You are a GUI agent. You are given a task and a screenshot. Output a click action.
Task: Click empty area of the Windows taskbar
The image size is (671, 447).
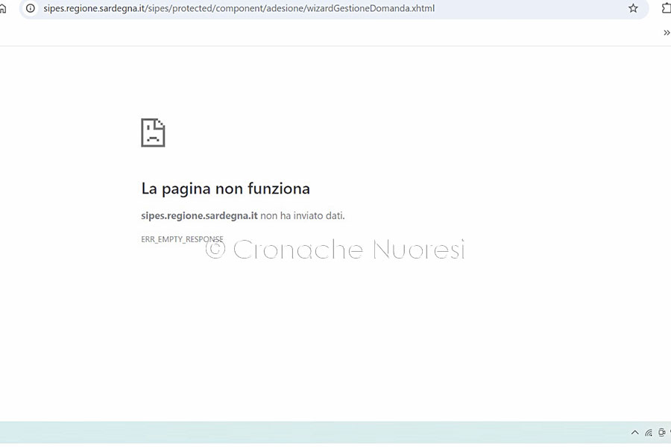point(298,433)
